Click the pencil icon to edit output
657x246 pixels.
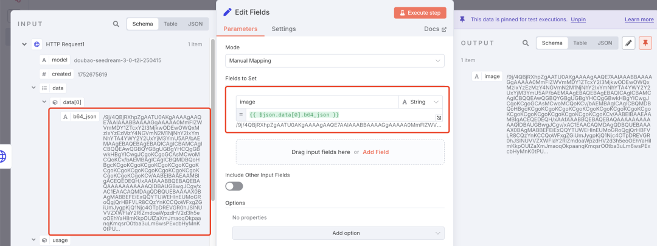tap(629, 43)
